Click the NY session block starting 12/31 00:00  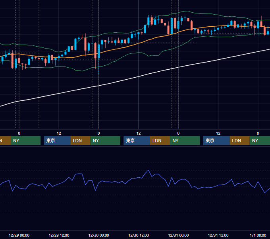click(185, 141)
